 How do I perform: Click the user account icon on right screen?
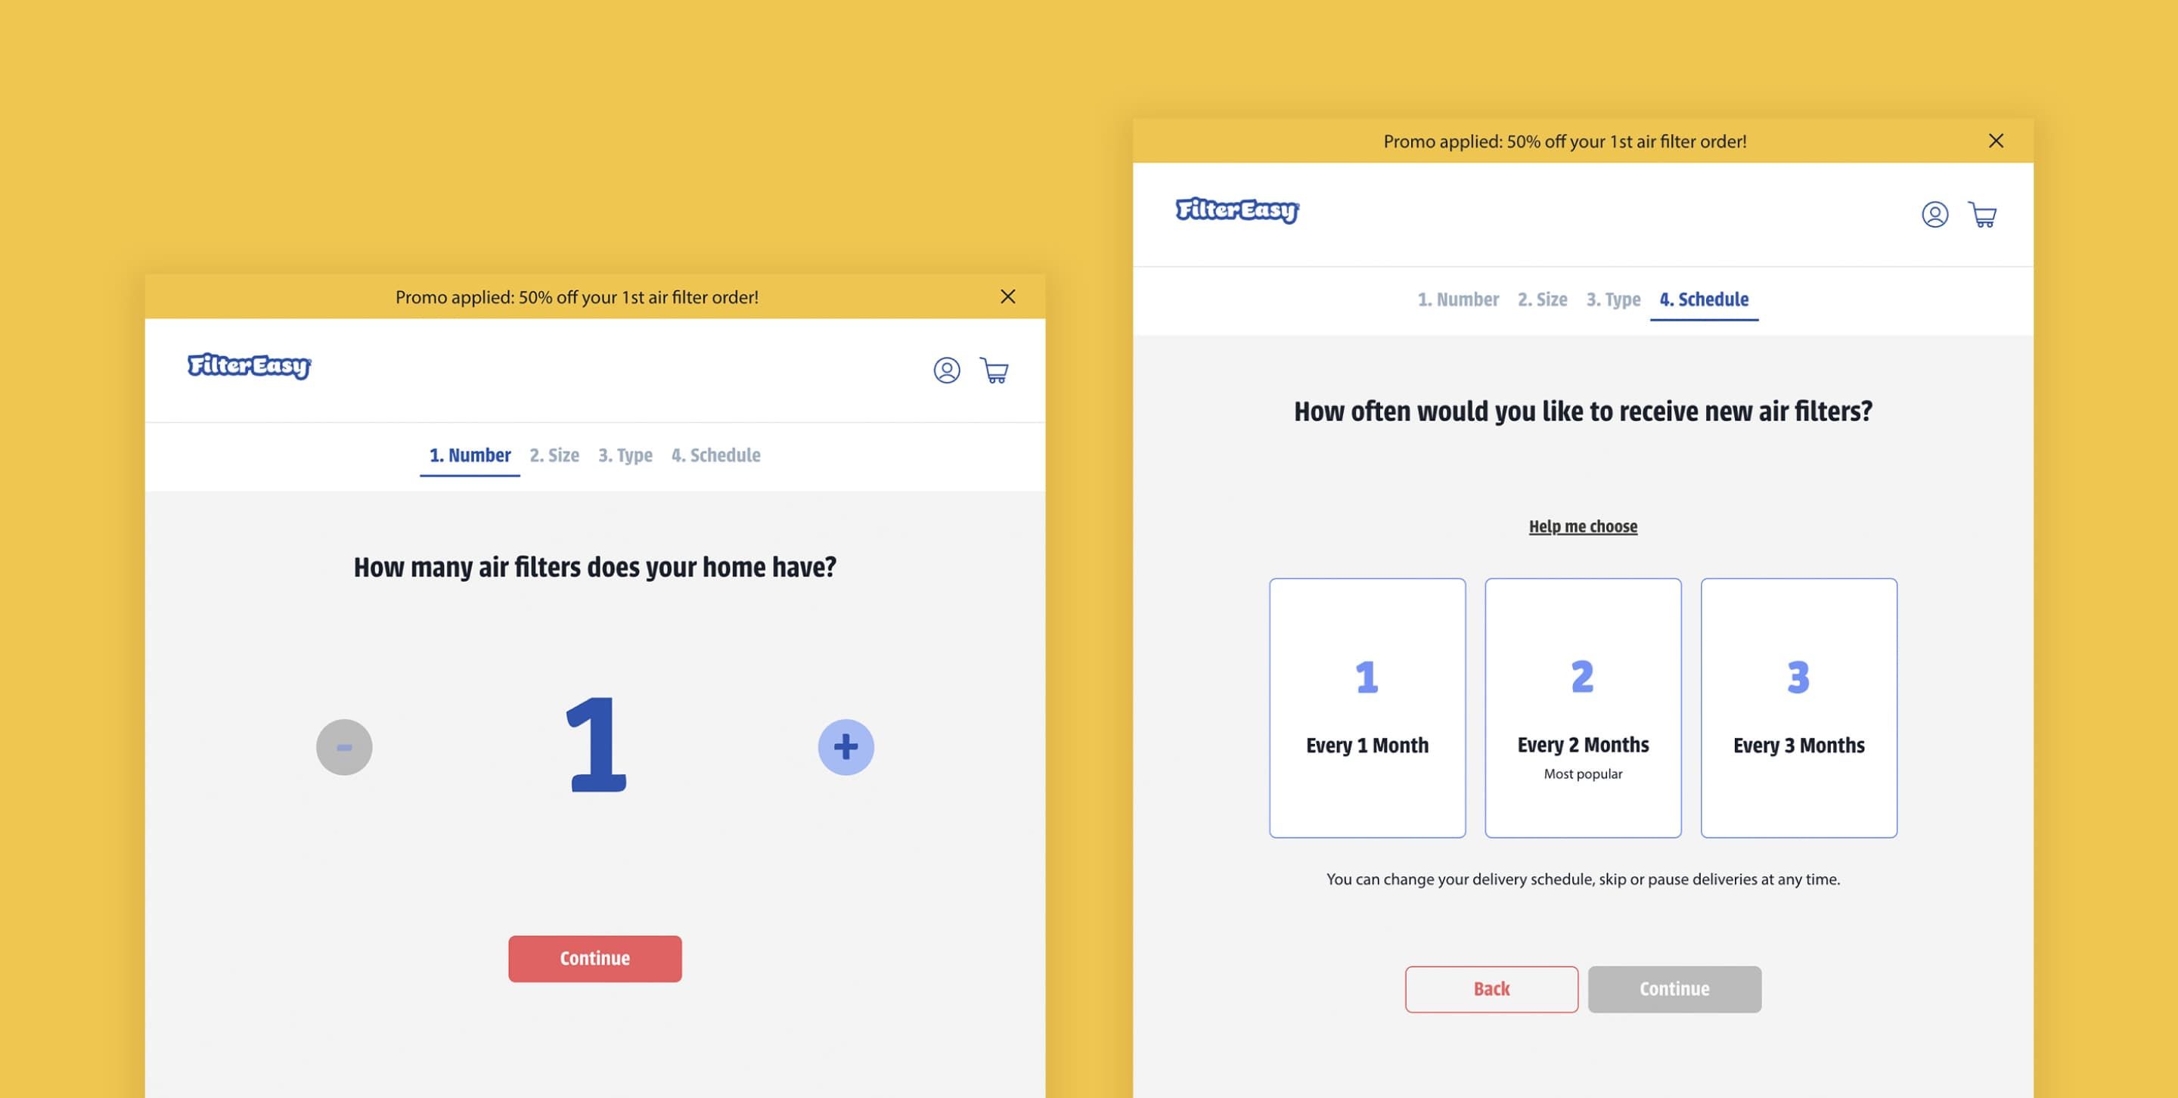tap(1934, 214)
